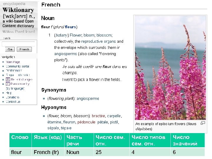Open the 'angiosperms' definition link

tap(66, 54)
